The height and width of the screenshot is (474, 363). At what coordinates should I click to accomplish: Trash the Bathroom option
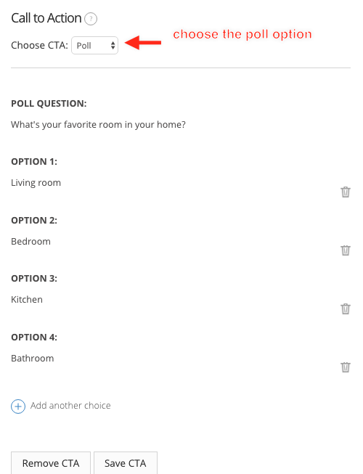(x=346, y=367)
